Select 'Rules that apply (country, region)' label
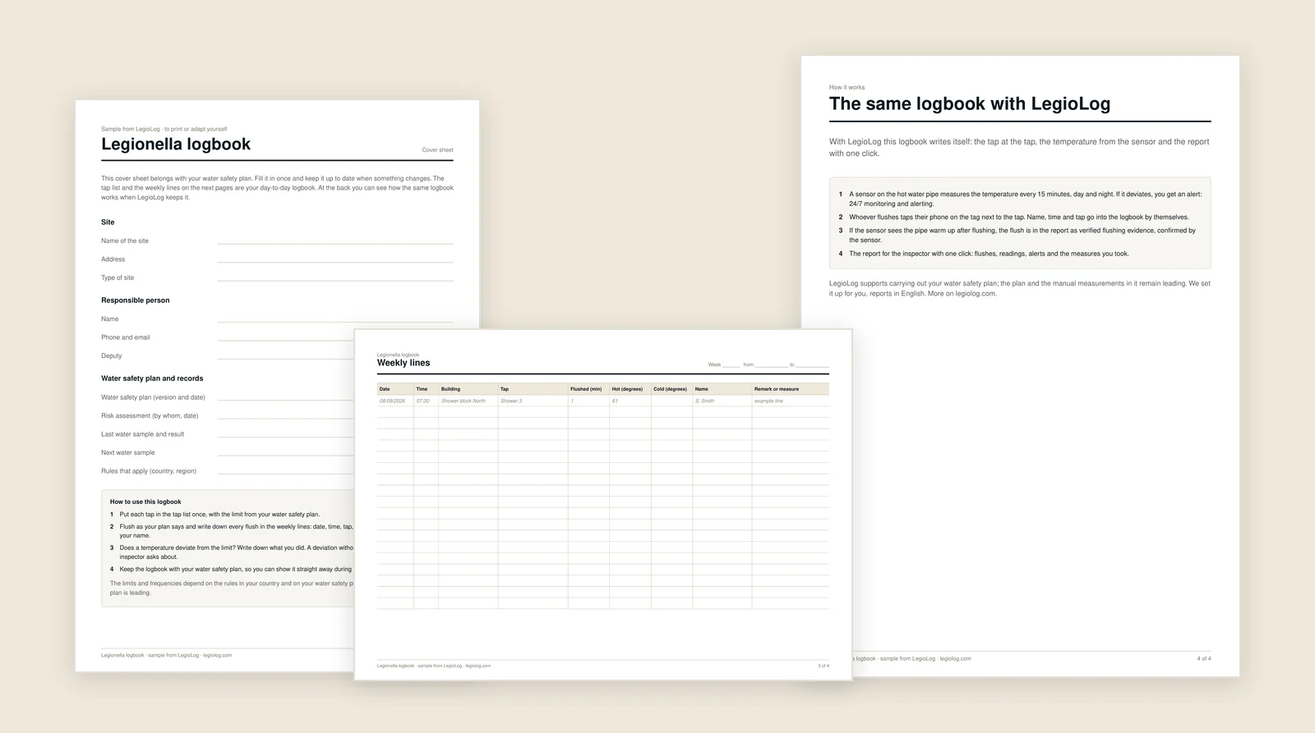1315x733 pixels. pos(149,471)
